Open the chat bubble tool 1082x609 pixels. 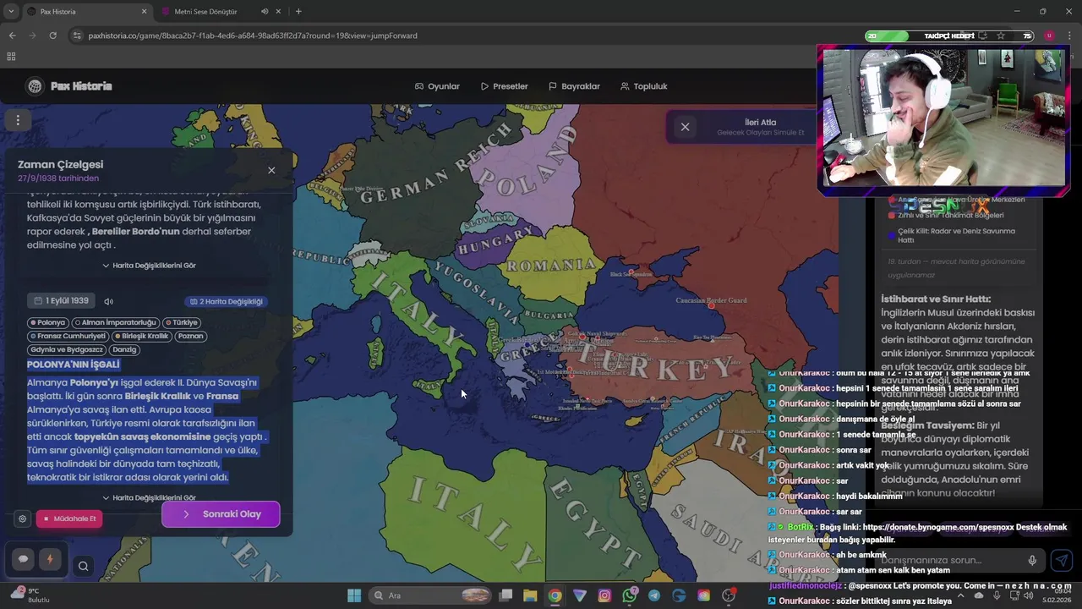pos(24,559)
